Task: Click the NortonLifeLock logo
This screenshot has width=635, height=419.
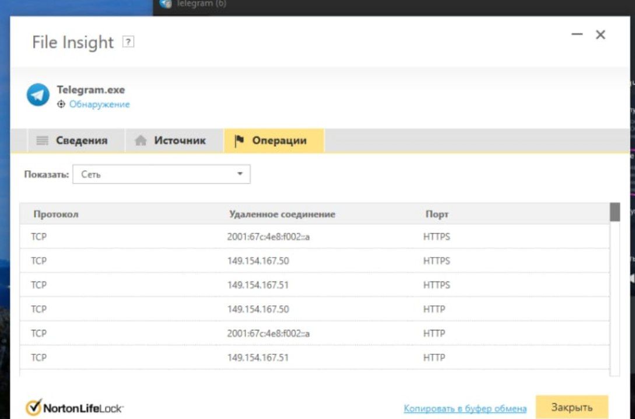Action: click(x=75, y=408)
